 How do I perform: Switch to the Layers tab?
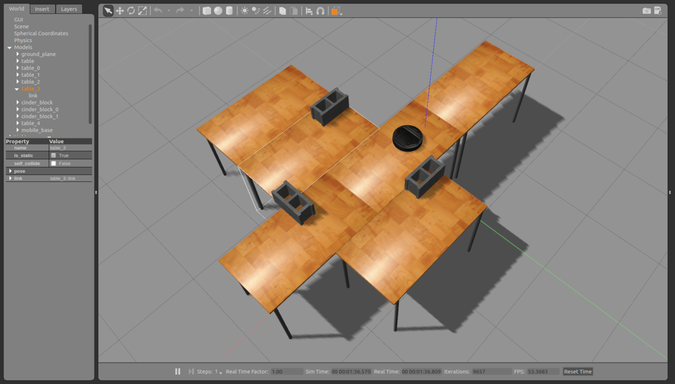(x=69, y=9)
